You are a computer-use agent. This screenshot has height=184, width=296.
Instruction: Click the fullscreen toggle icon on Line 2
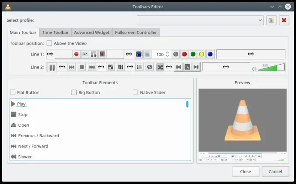pos(111,67)
